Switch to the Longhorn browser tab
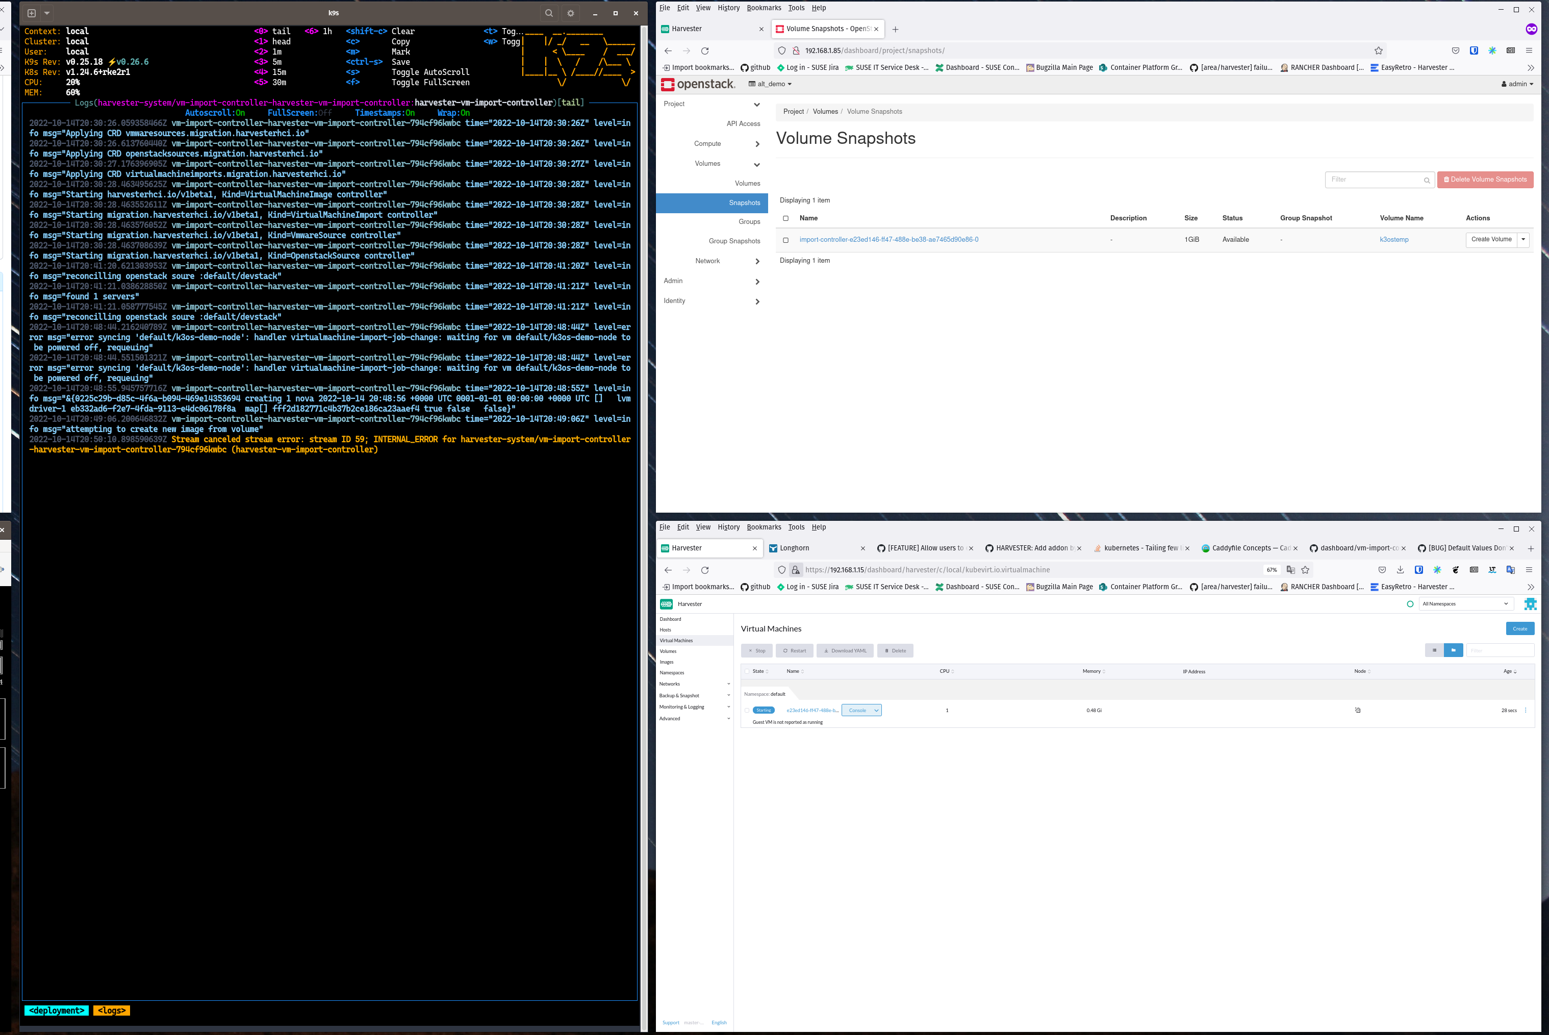 794,548
